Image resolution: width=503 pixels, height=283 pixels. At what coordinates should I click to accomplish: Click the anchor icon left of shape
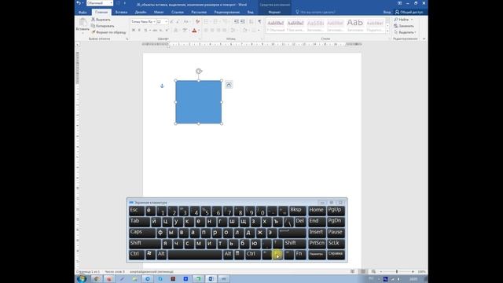point(162,86)
